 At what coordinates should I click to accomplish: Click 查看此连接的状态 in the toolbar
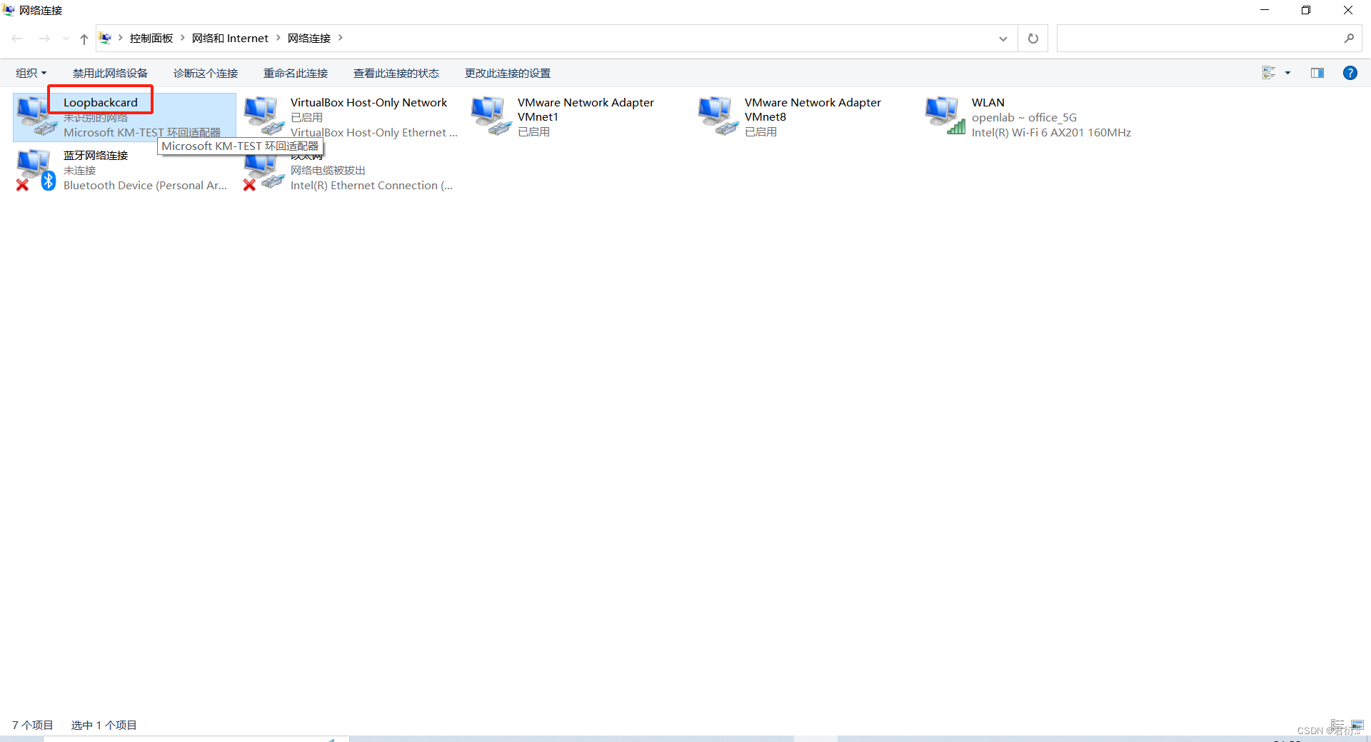pyautogui.click(x=396, y=74)
